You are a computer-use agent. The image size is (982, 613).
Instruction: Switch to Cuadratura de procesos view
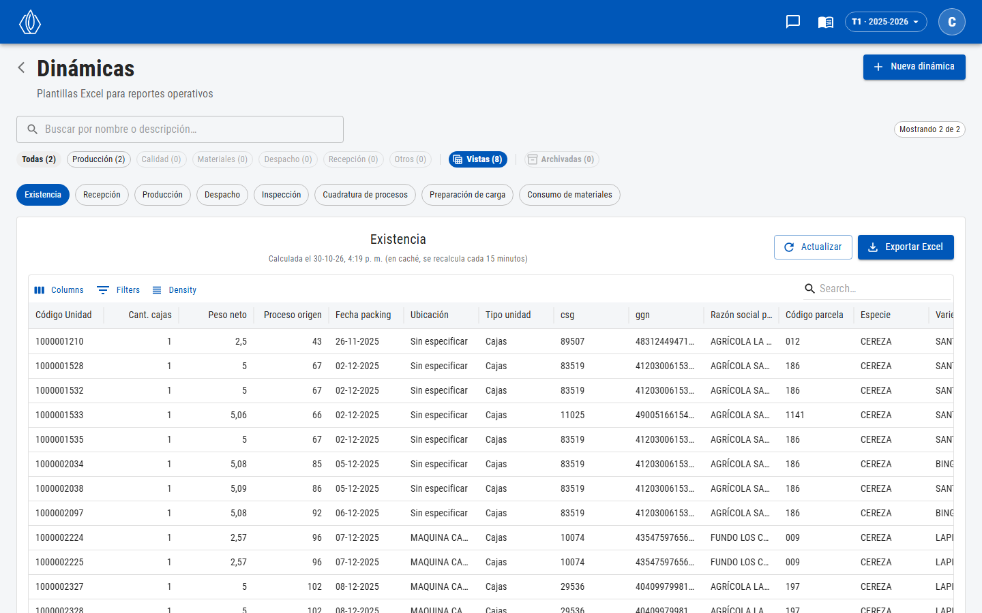[x=365, y=195]
